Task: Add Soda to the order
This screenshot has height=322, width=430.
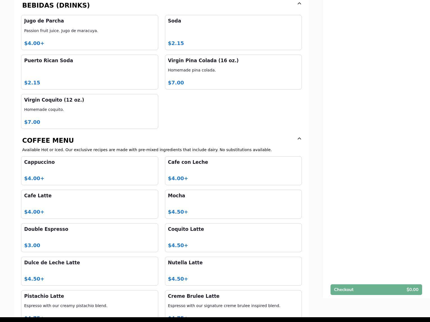Action: pos(233,32)
